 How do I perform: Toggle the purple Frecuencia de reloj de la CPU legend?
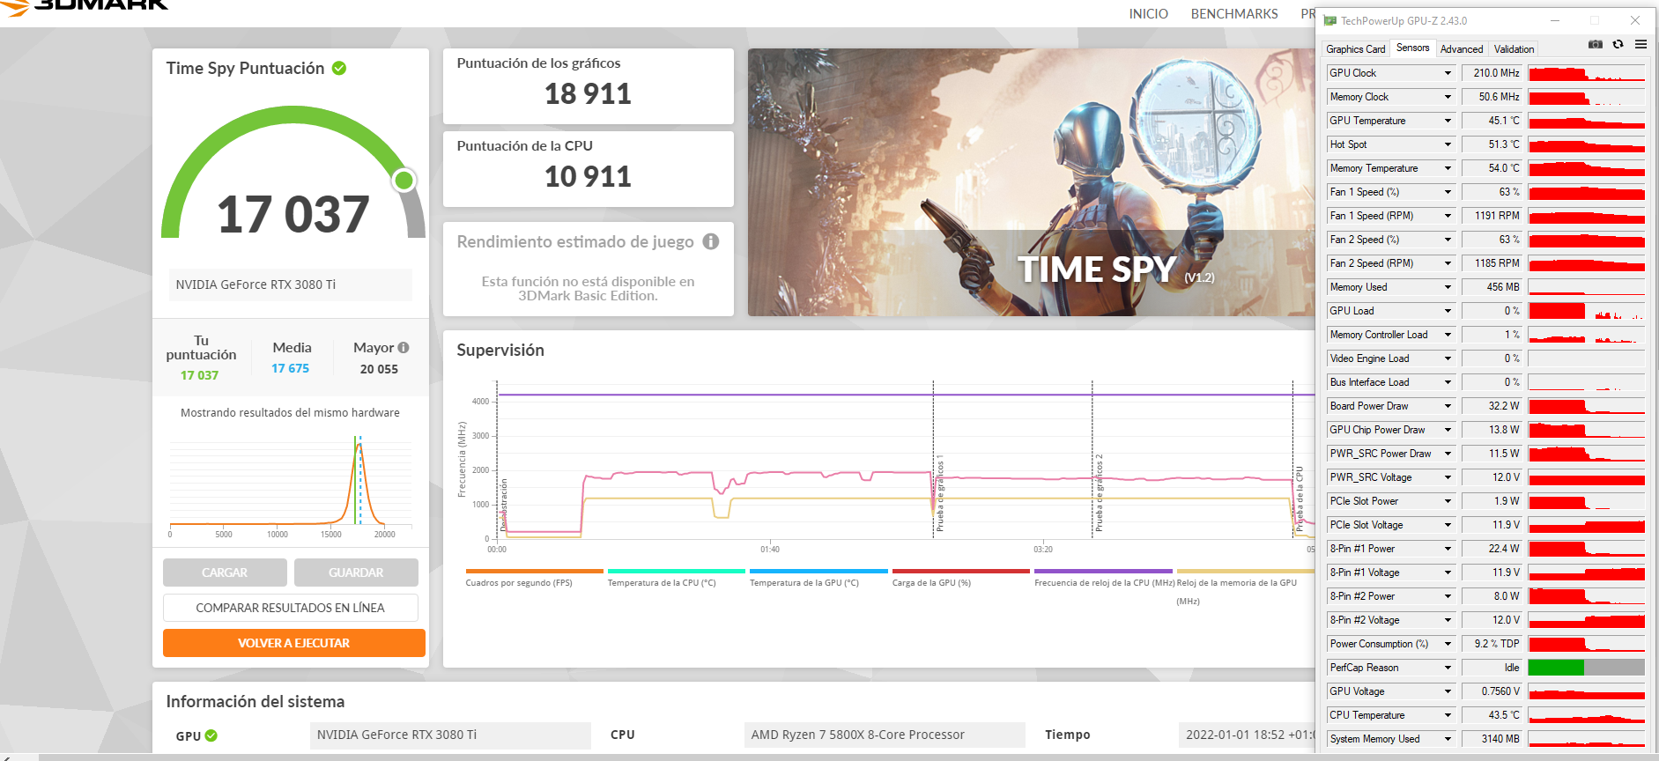pos(1104,578)
